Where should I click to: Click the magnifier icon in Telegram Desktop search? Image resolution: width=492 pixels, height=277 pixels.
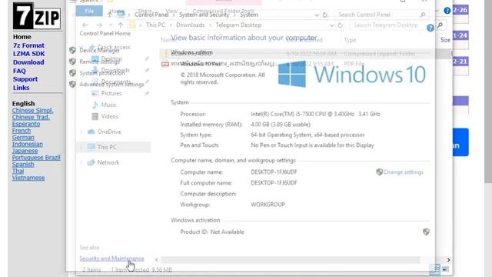pyautogui.click(x=440, y=25)
